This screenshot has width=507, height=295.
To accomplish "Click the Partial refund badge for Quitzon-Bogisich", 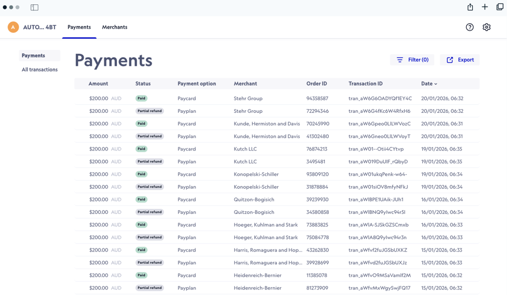I will [x=150, y=212].
